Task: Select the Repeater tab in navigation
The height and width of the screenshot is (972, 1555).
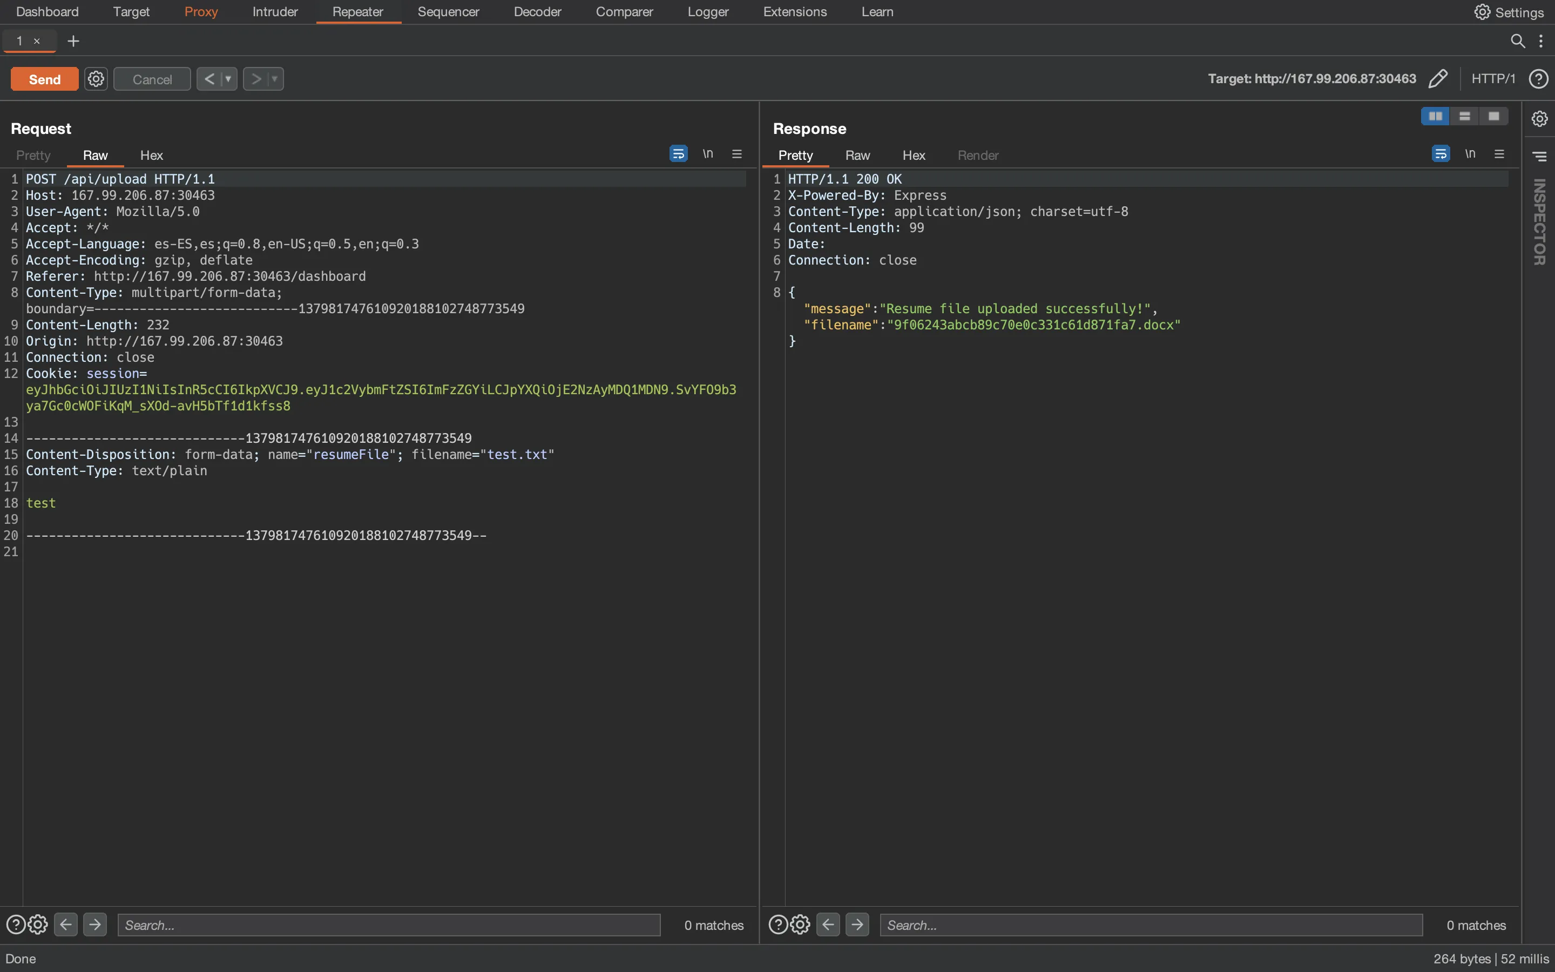Action: [x=358, y=11]
